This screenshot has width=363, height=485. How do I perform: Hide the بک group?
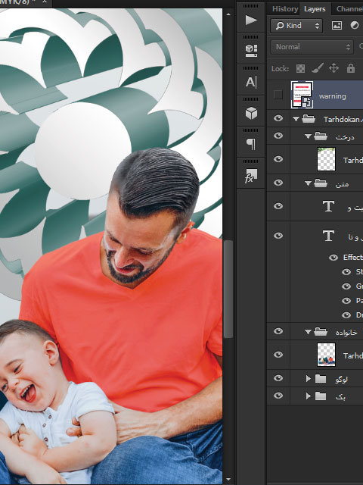click(278, 396)
